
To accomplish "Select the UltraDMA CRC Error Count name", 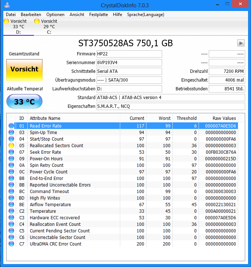I will click(x=56, y=244).
